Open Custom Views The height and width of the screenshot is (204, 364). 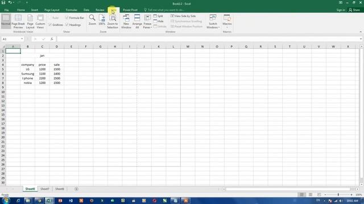pyautogui.click(x=40, y=22)
